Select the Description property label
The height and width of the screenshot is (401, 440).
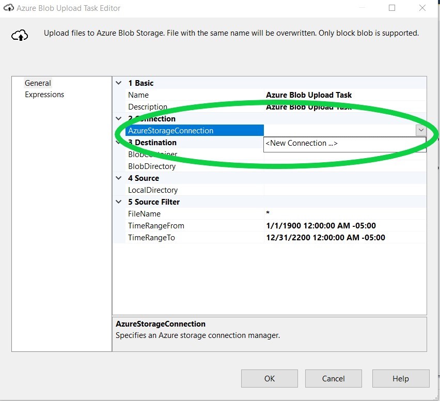(148, 107)
